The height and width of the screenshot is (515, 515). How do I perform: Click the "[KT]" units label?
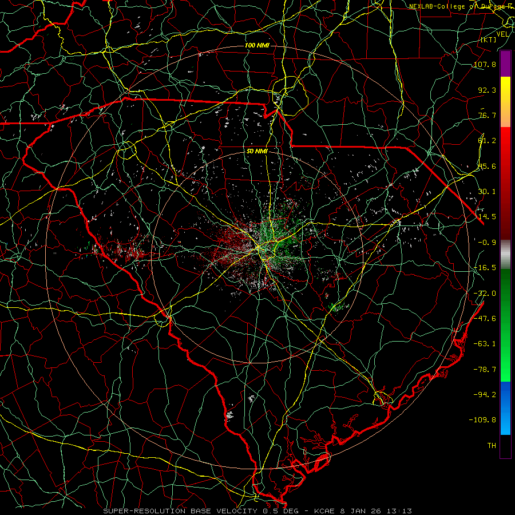pyautogui.click(x=489, y=39)
